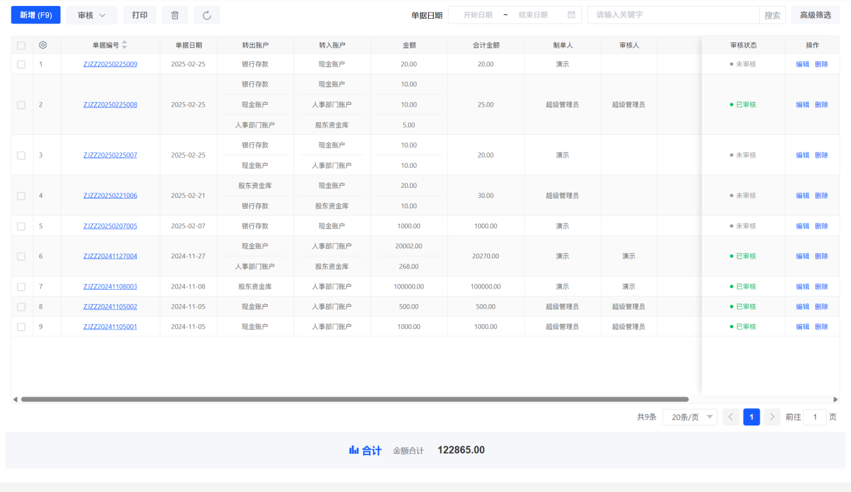
Task: Go to previous page arrow
Action: point(731,417)
